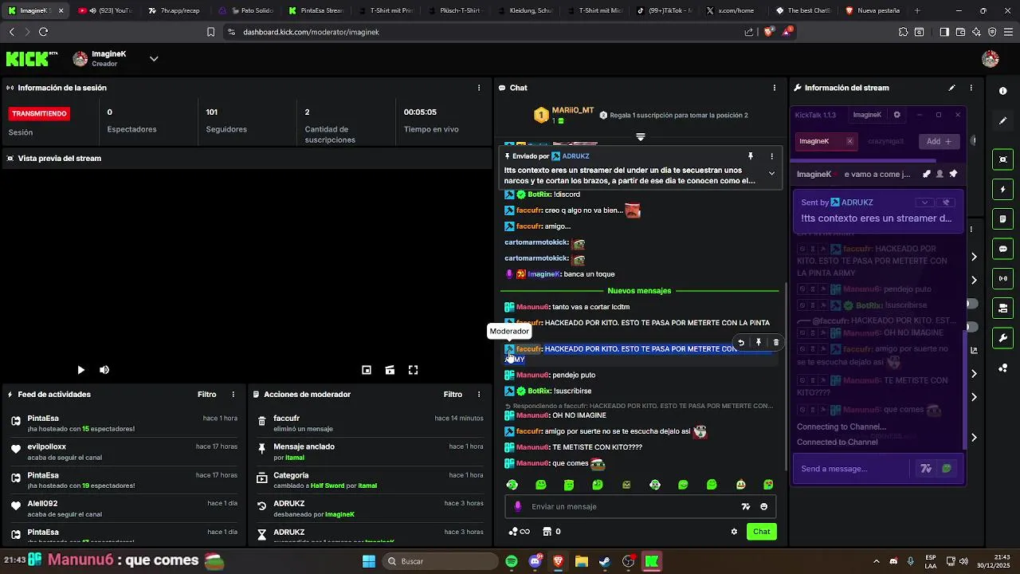Enter fullscreen on stream preview

[x=414, y=370]
